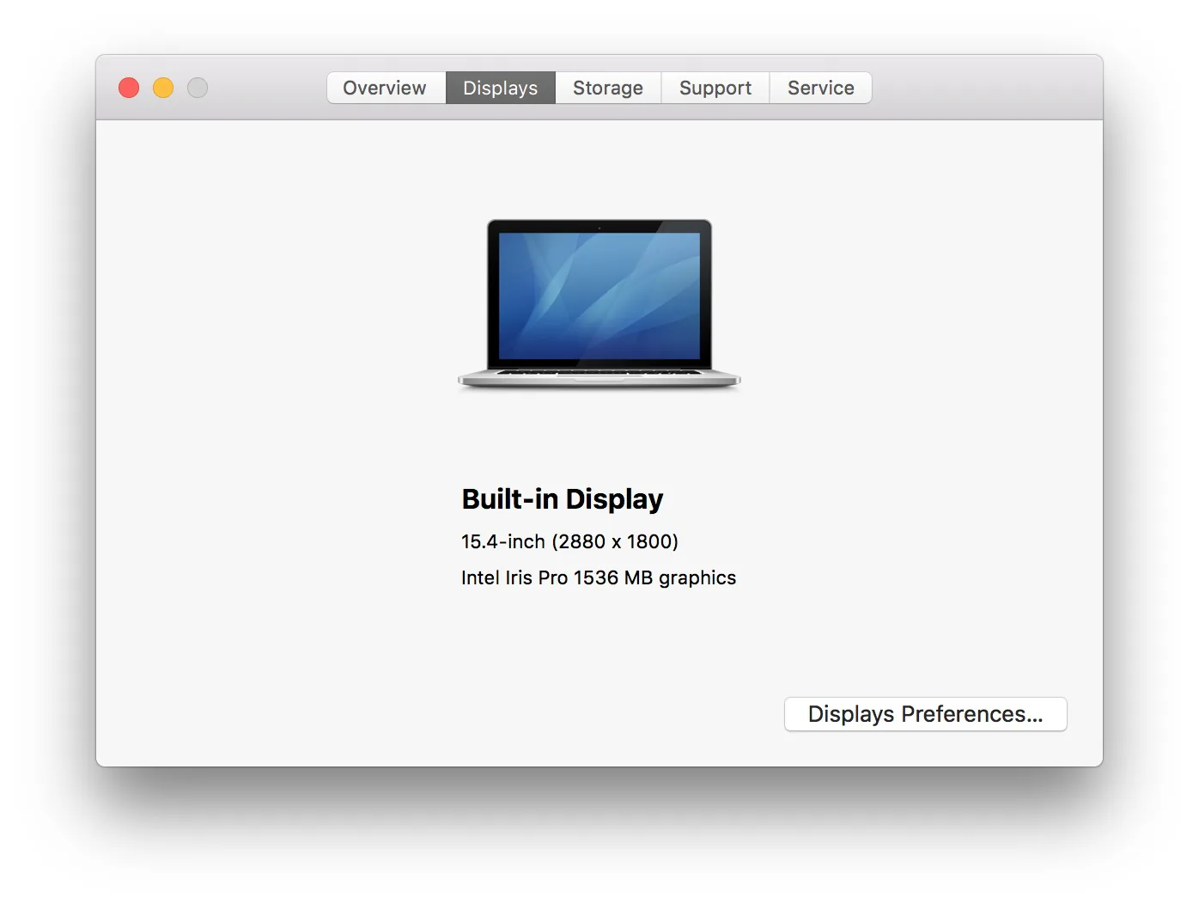The height and width of the screenshot is (904, 1199).
Task: Select the Displays tab
Action: [x=501, y=88]
